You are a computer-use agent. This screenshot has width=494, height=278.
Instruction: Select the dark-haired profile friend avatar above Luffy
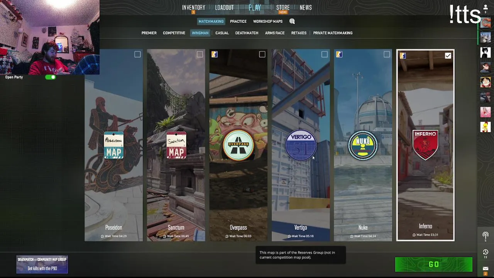[486, 67]
